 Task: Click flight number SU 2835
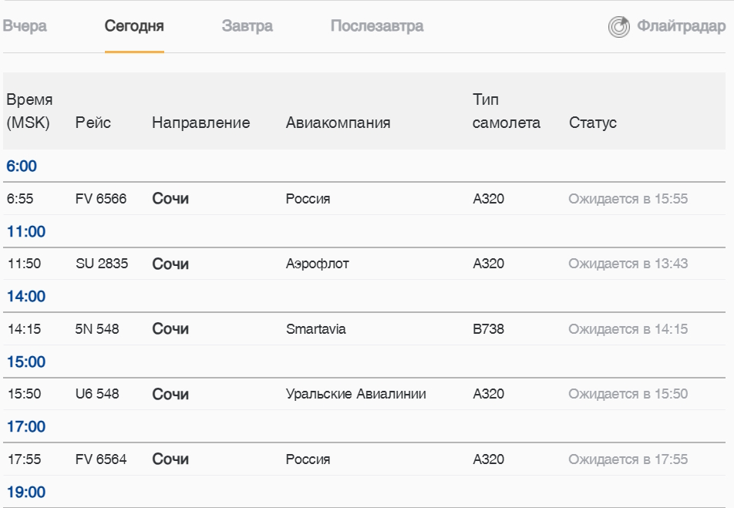[102, 264]
